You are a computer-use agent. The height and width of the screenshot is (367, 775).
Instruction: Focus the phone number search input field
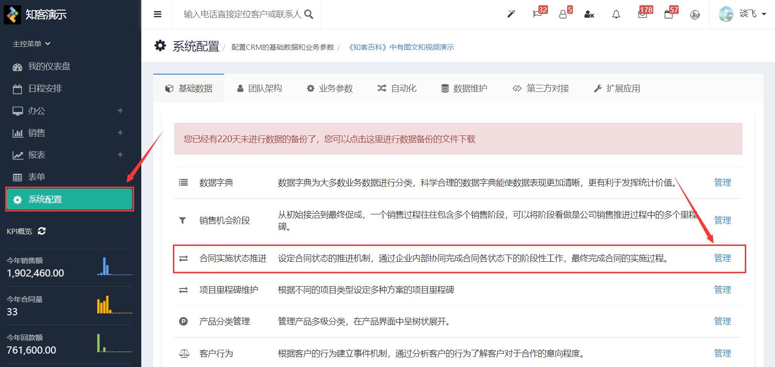coord(242,14)
